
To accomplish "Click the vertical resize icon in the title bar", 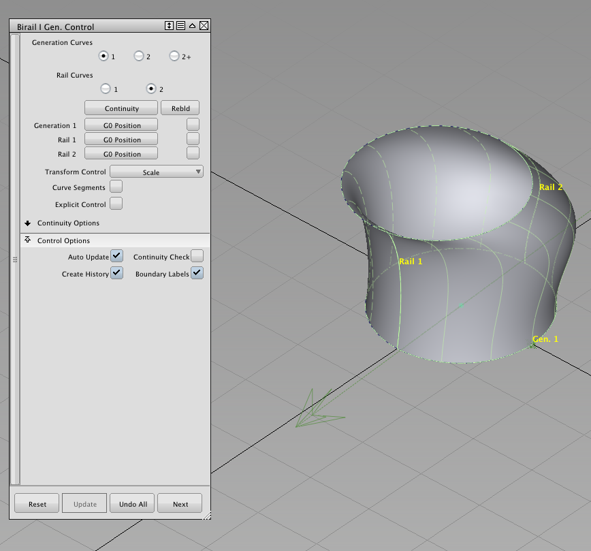I will coord(169,25).
